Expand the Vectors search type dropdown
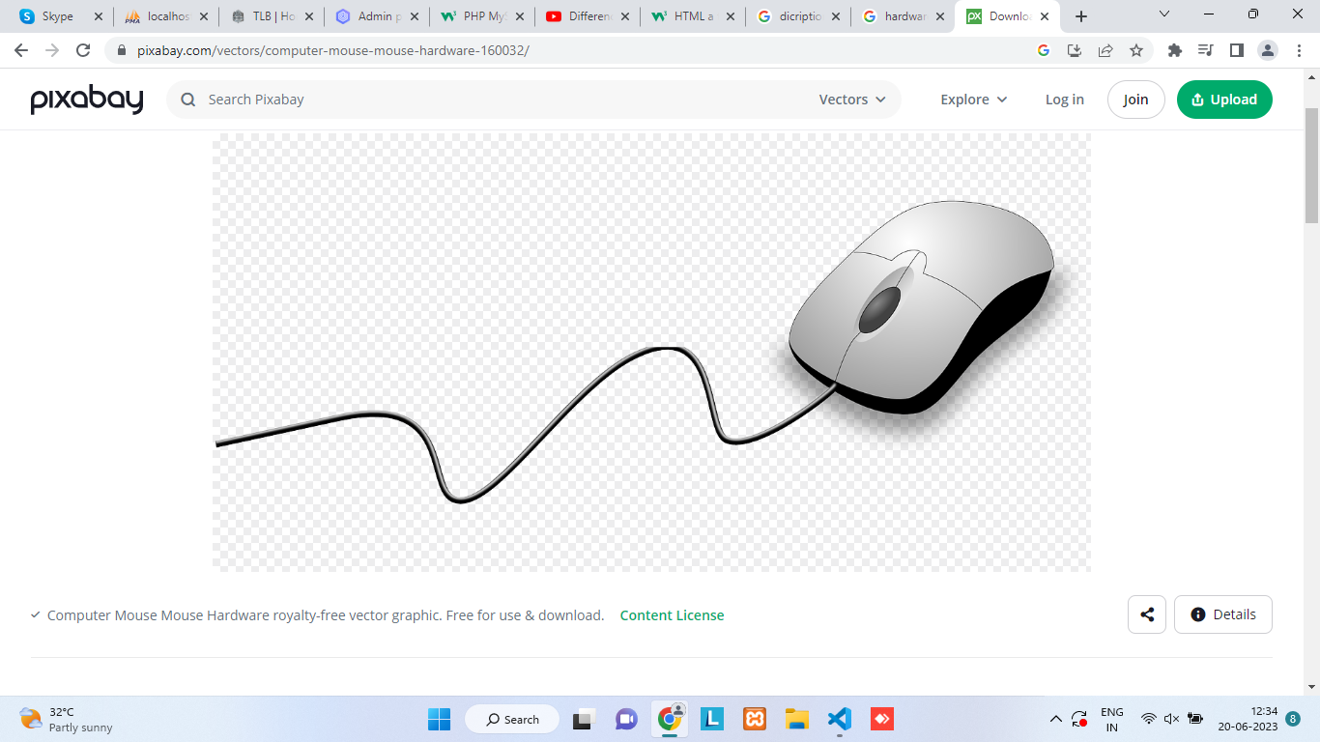 coord(852,100)
